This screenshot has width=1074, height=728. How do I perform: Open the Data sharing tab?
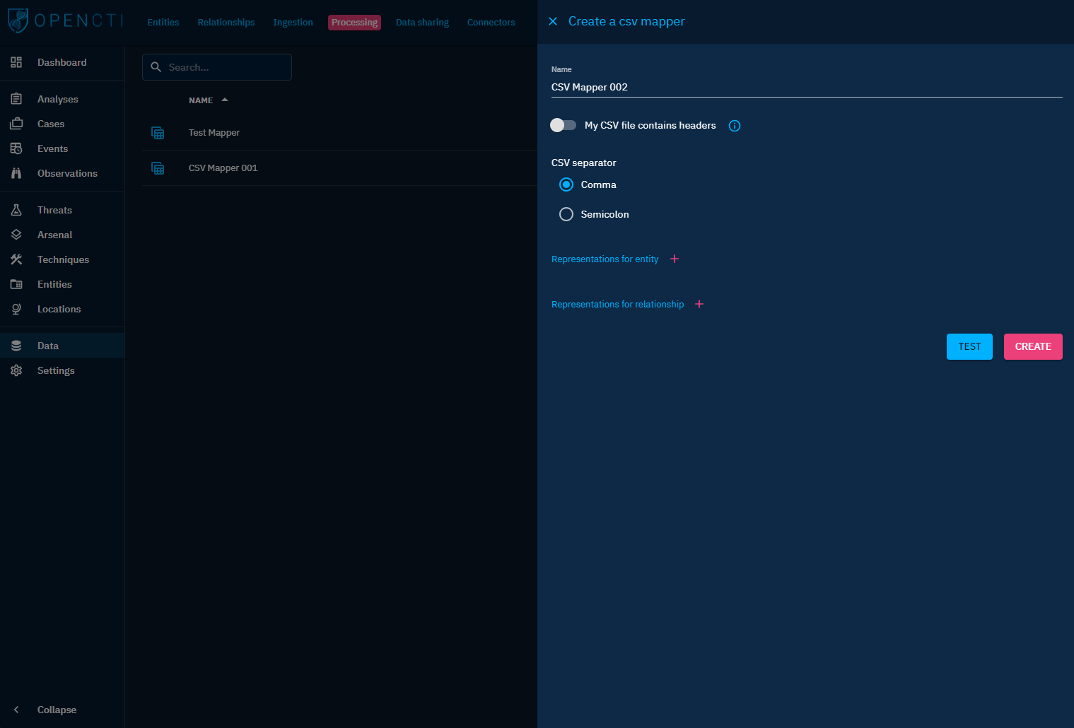click(x=422, y=23)
